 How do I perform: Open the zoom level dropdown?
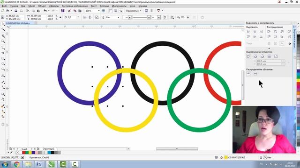99,11
